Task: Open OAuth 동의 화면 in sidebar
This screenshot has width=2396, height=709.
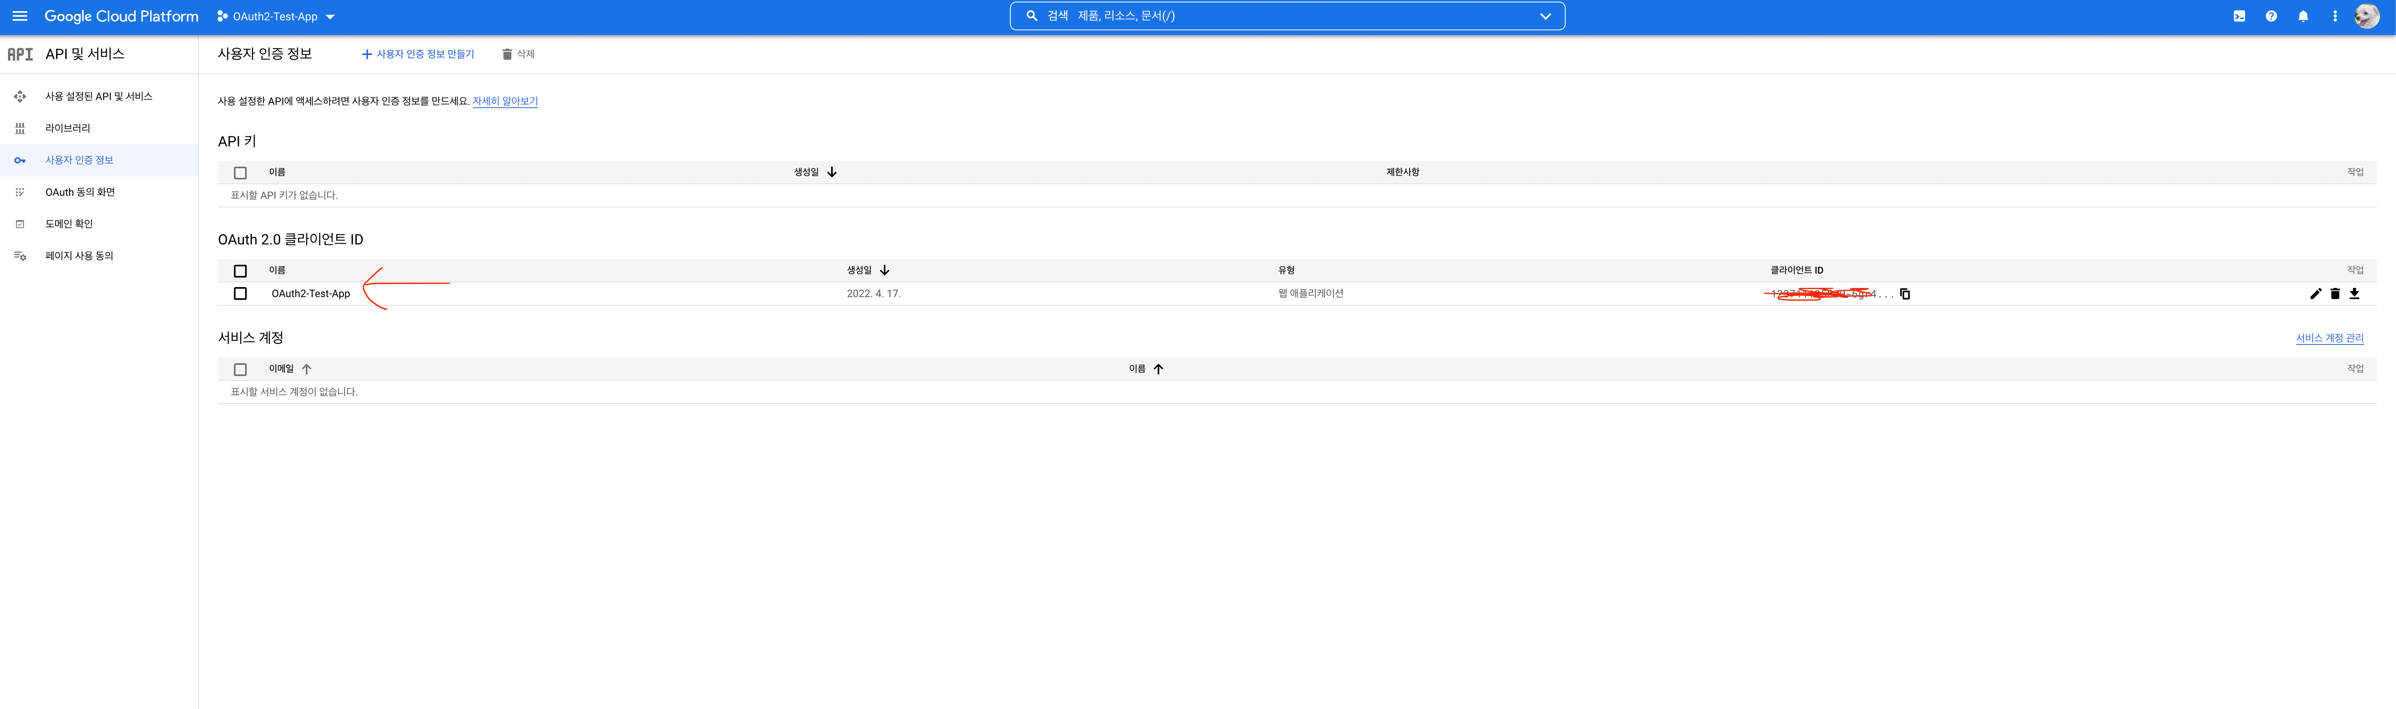Action: click(80, 192)
